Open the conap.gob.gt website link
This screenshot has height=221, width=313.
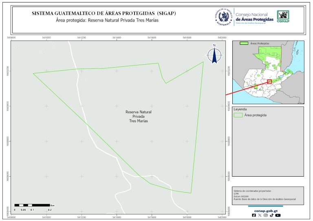point(266,211)
